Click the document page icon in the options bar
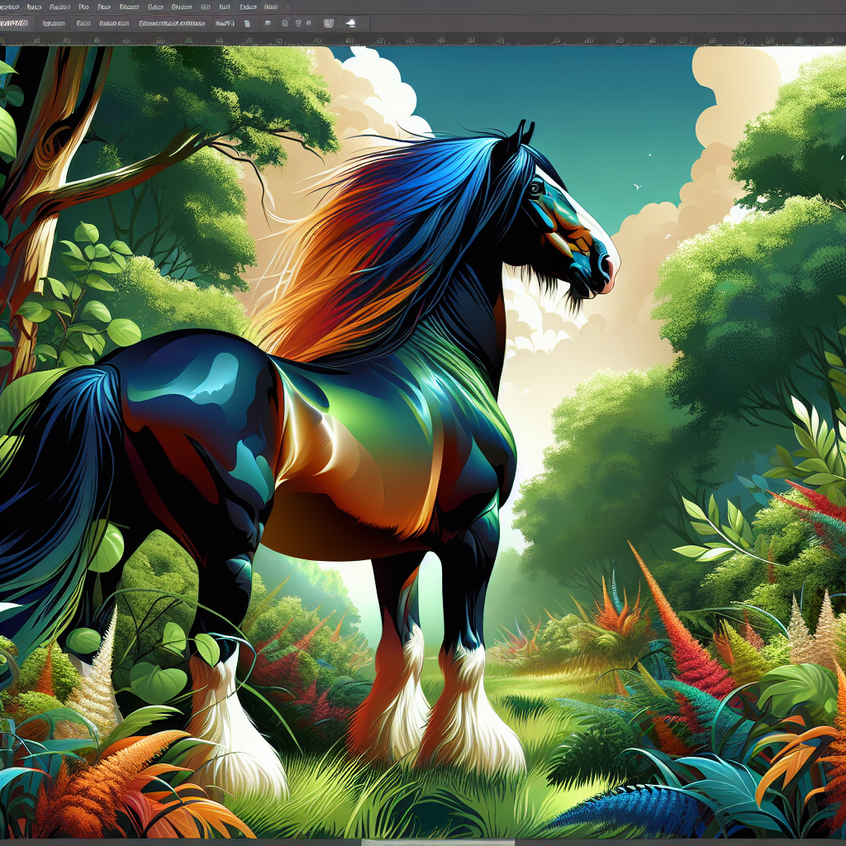The width and height of the screenshot is (846, 846). 246,23
